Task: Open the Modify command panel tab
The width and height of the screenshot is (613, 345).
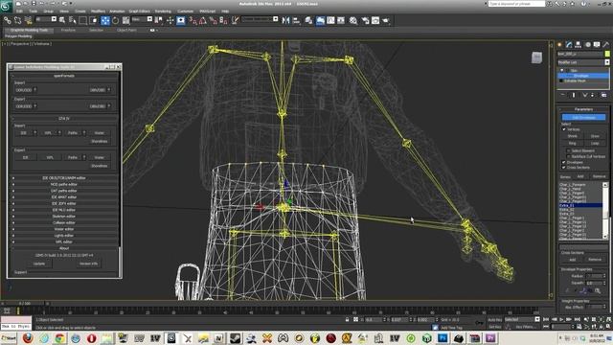Action: 569,45
